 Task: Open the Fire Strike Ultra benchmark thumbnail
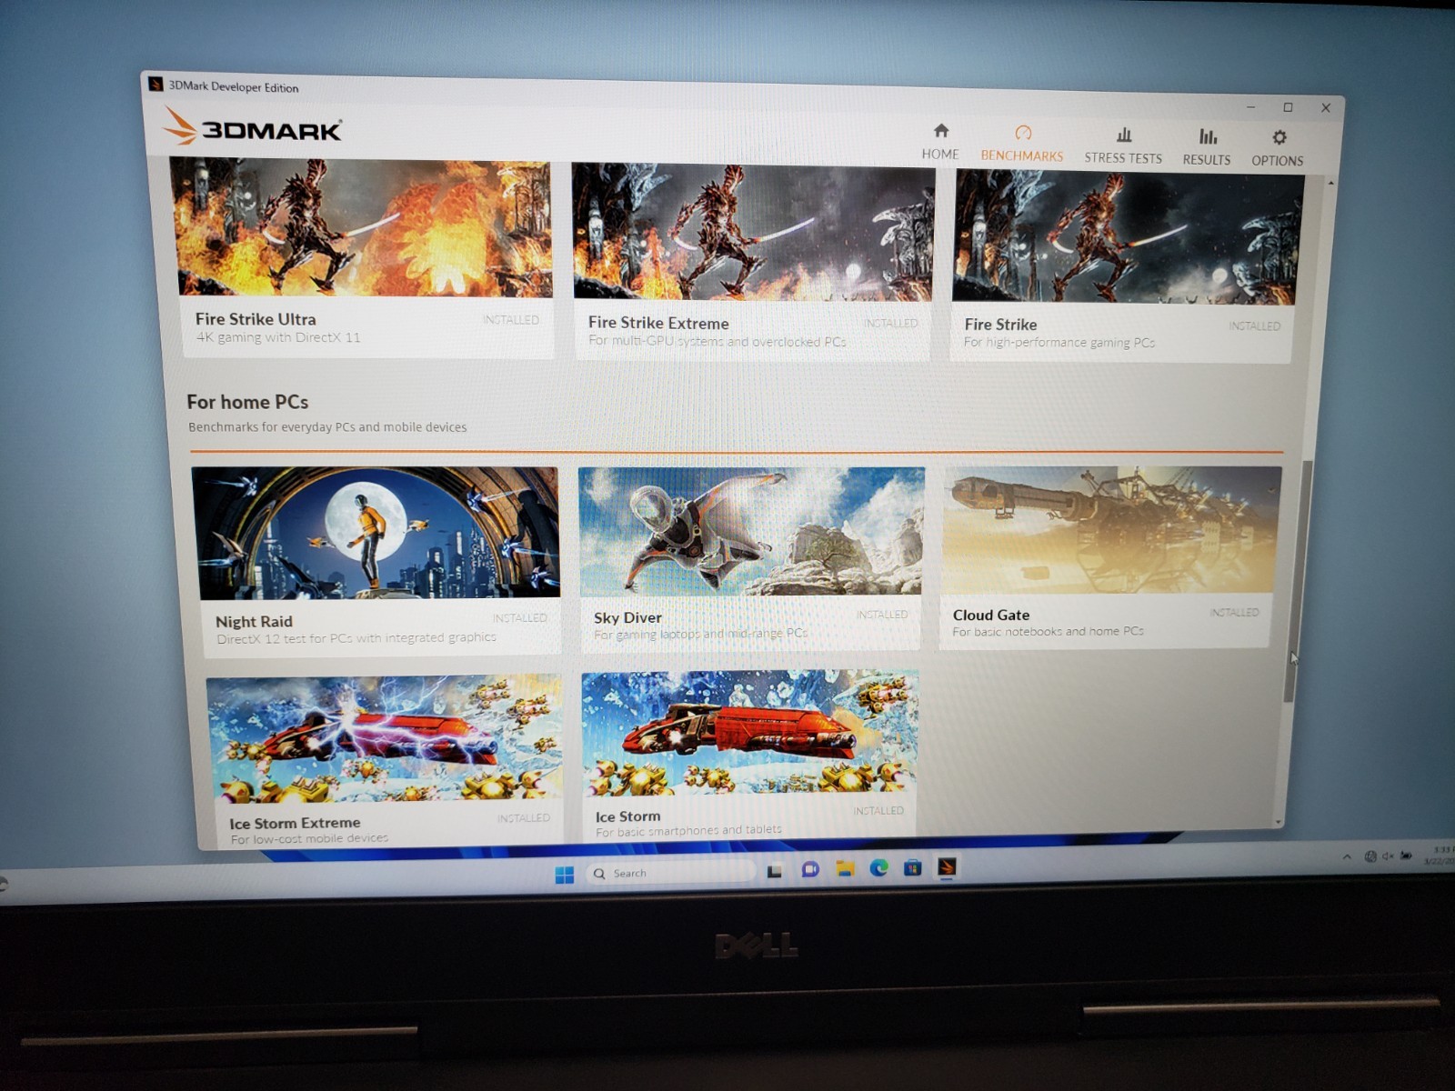[x=364, y=227]
